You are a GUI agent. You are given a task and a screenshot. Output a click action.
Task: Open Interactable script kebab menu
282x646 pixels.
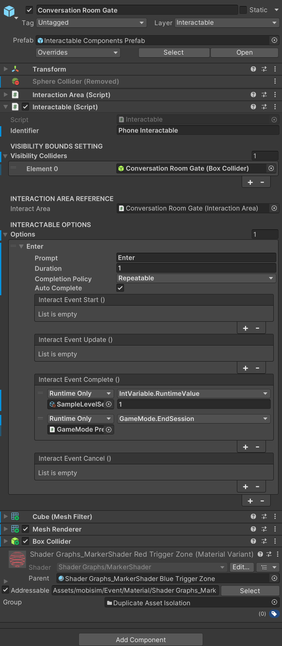(x=275, y=107)
